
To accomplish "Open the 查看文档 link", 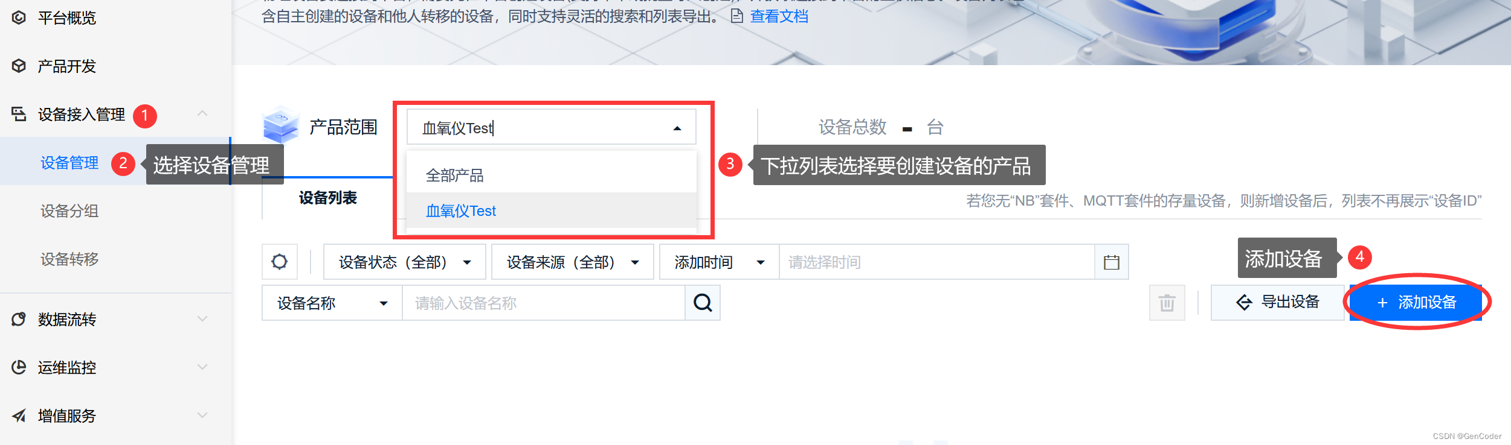I will [x=779, y=16].
